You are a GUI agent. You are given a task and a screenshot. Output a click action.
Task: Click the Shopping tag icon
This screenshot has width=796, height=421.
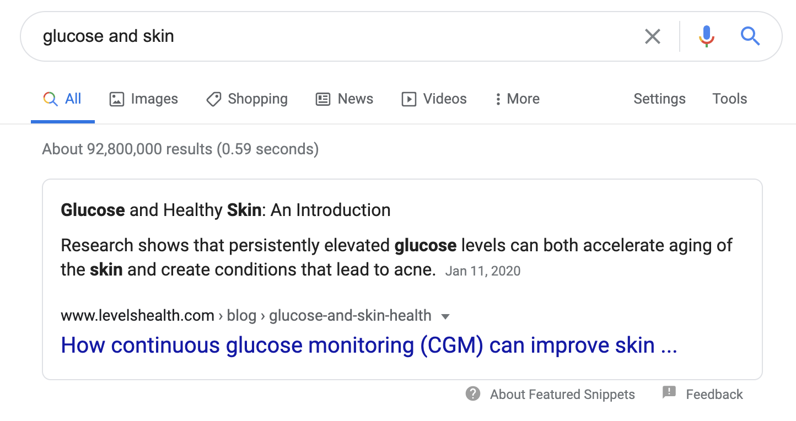213,99
